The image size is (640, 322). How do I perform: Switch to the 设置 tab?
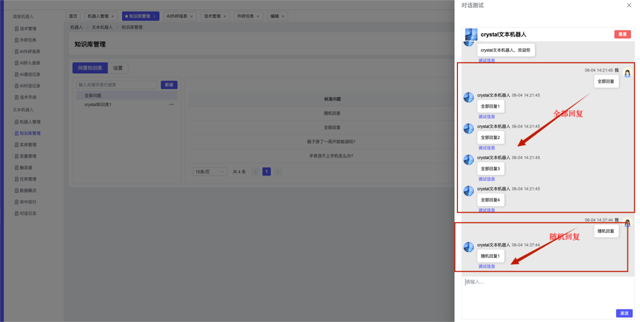(x=117, y=68)
